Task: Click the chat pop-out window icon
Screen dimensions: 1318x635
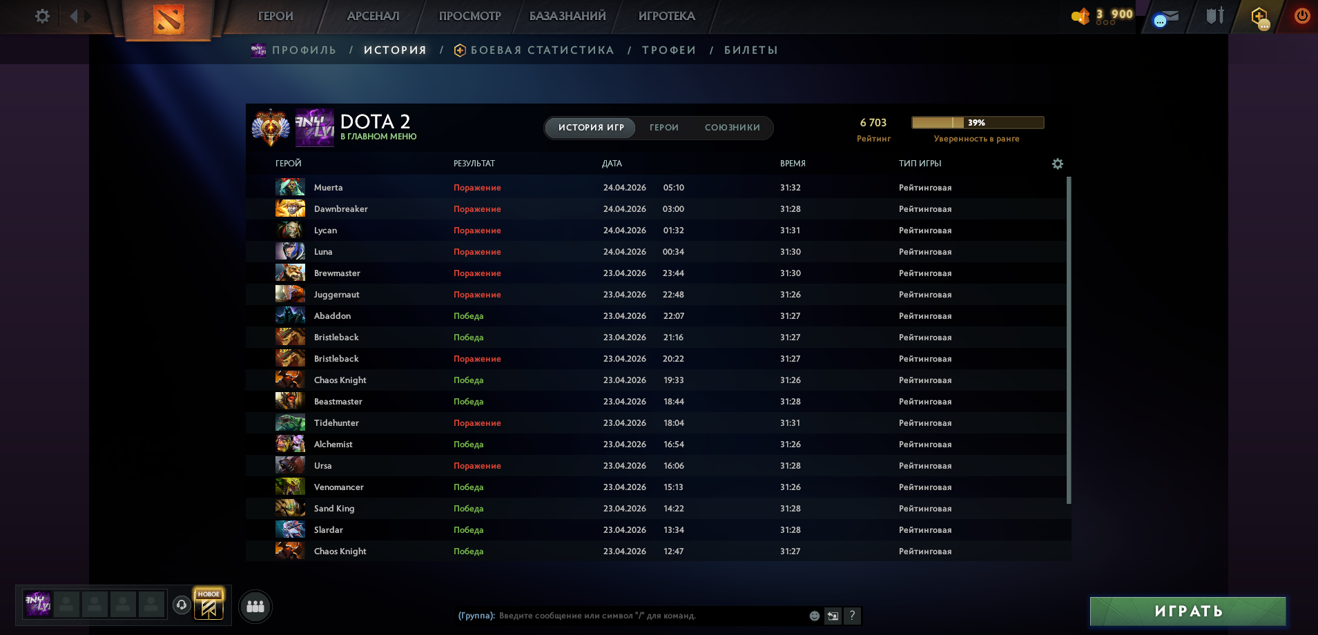Action: [x=833, y=616]
